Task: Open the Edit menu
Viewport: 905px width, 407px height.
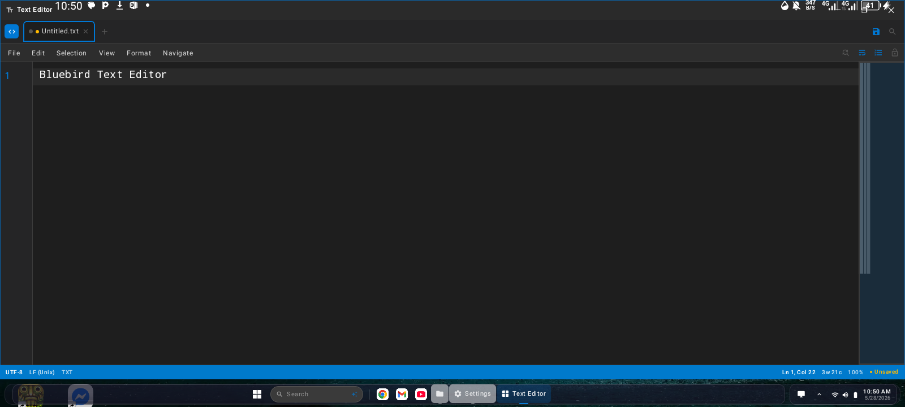Action: [38, 53]
